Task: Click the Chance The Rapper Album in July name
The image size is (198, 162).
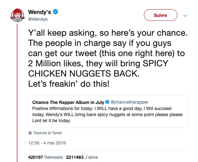Action: pyautogui.click(x=68, y=102)
